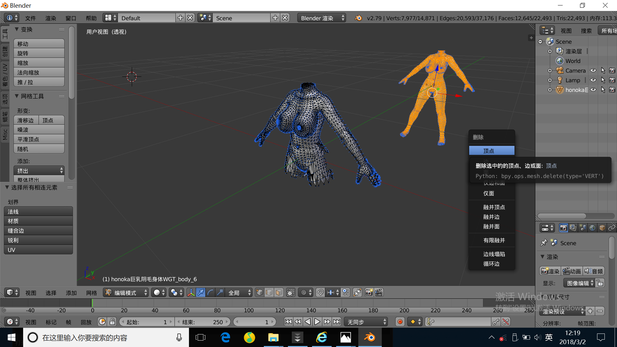Open the 文件 menu
Image resolution: width=617 pixels, height=347 pixels.
click(x=30, y=18)
